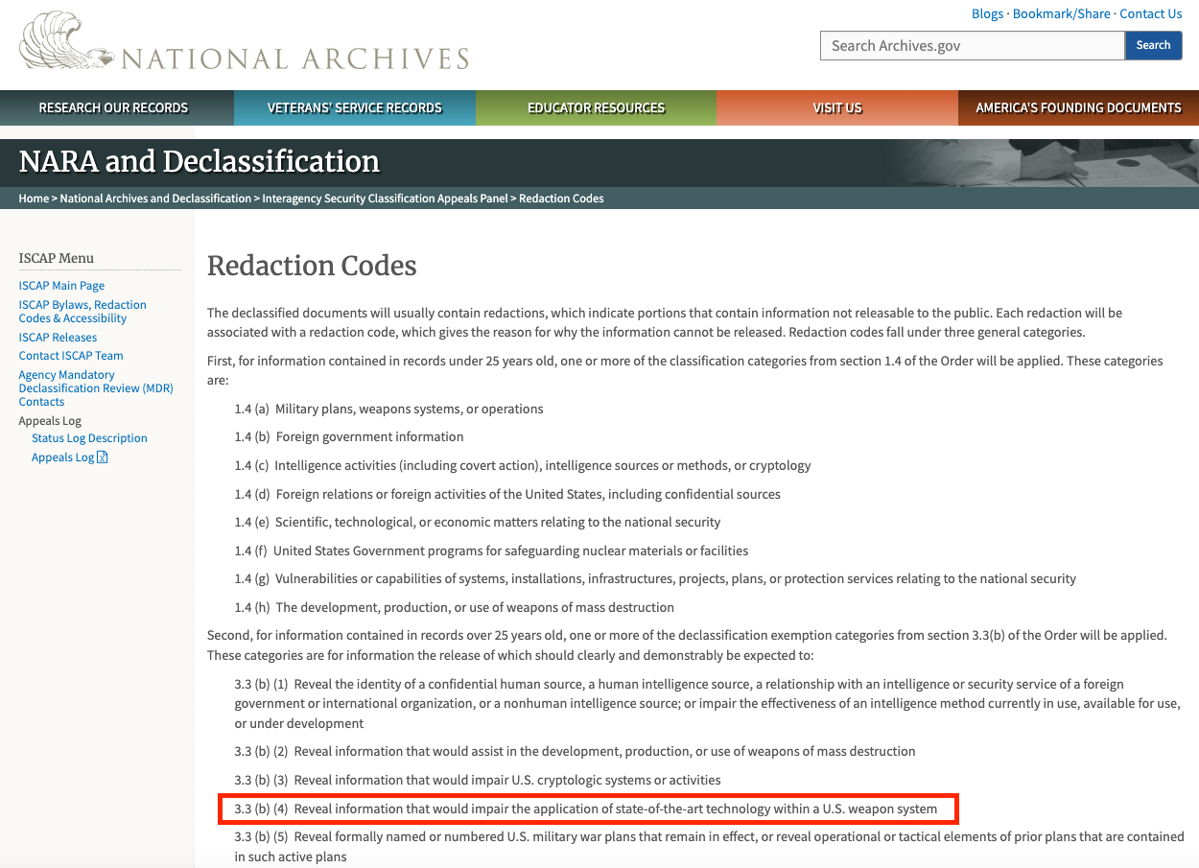Click the 'Appeals Log' sidebar section label
Viewport: 1199px width, 868px height.
pyautogui.click(x=50, y=420)
